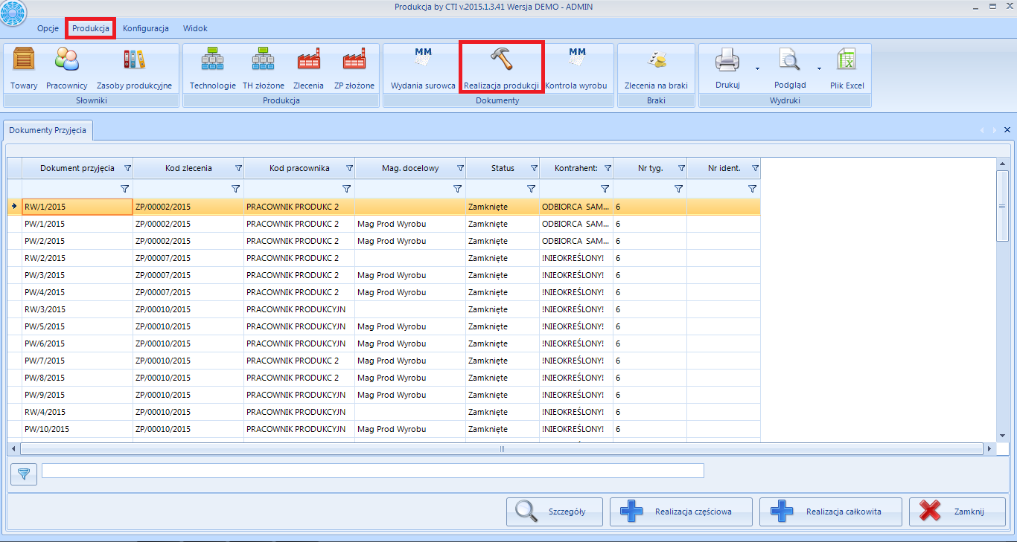1017x542 pixels.
Task: Open the Widok menu
Action: [x=195, y=28]
